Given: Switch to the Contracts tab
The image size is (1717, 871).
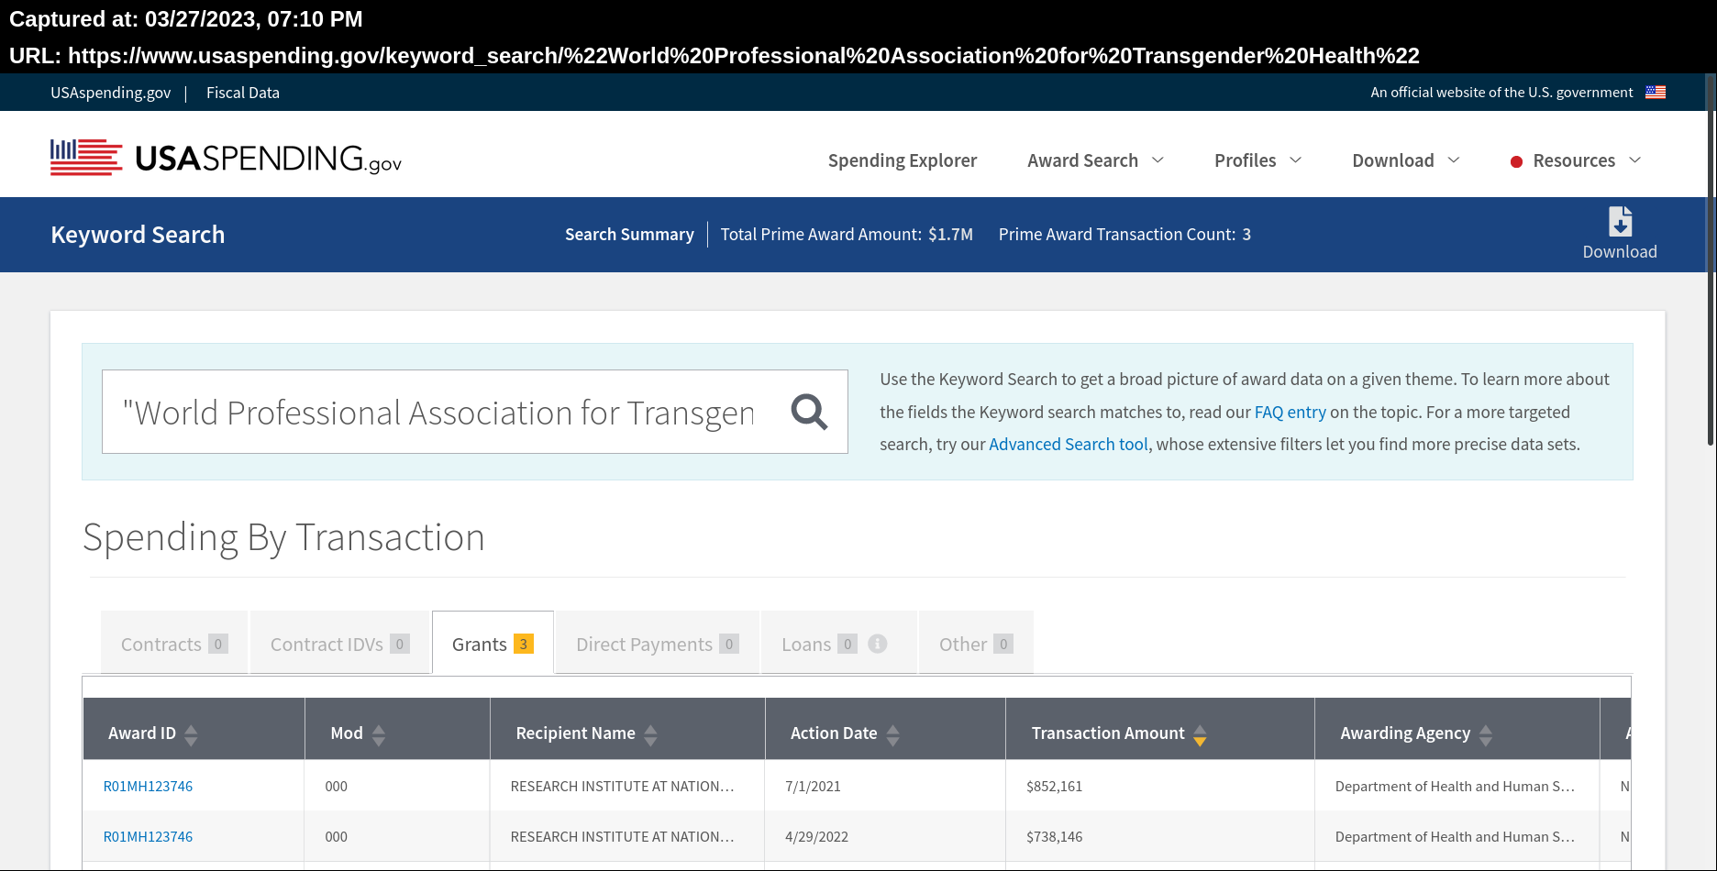Looking at the screenshot, I should pos(174,643).
